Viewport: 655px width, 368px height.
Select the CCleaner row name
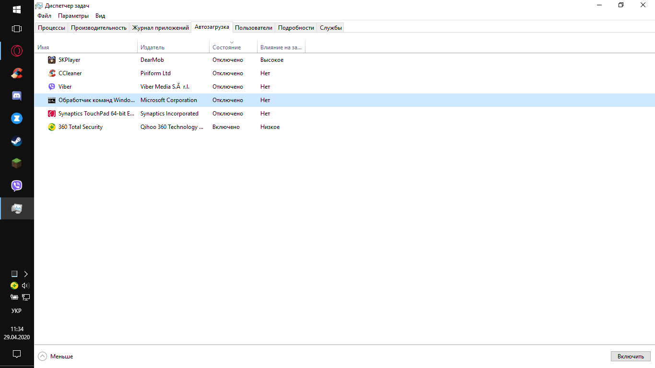click(x=70, y=73)
